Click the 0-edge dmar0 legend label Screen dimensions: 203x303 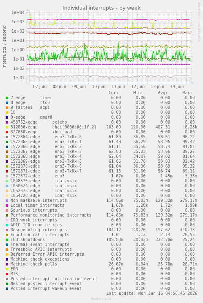click(x=31, y=117)
